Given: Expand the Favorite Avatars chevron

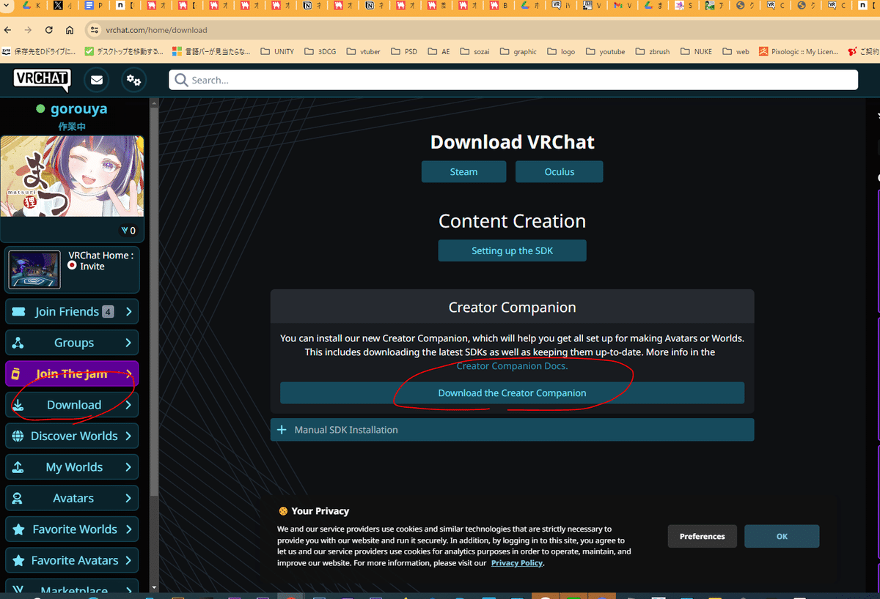Looking at the screenshot, I should [128, 561].
